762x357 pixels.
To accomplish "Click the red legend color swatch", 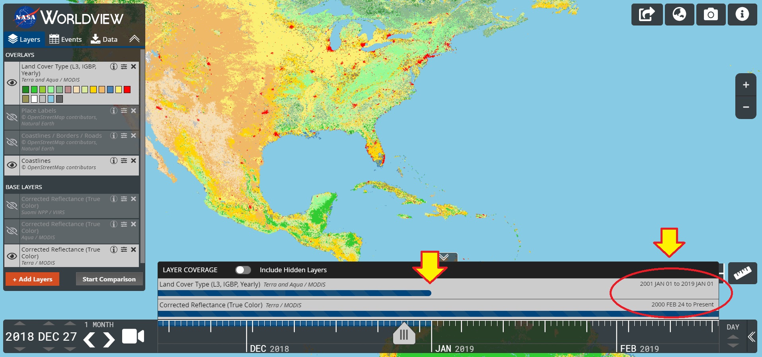I will pyautogui.click(x=127, y=90).
